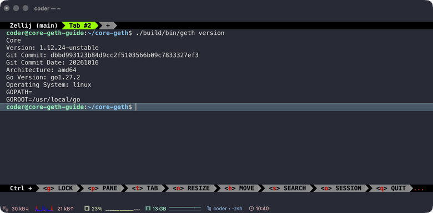Screen dimensions: 433x213
Task: Click the memory icon
Action: tap(148, 209)
